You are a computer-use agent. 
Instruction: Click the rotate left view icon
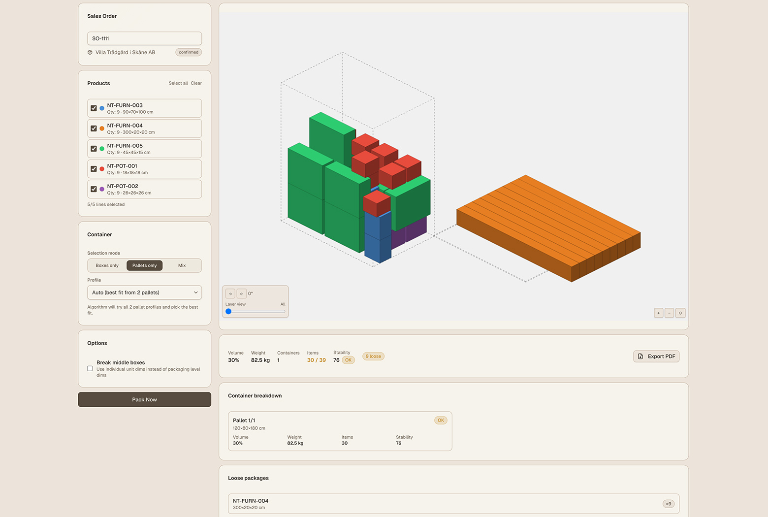pos(230,293)
